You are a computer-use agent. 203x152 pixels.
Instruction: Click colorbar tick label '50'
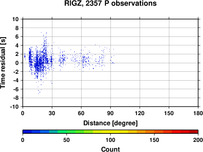67,140
